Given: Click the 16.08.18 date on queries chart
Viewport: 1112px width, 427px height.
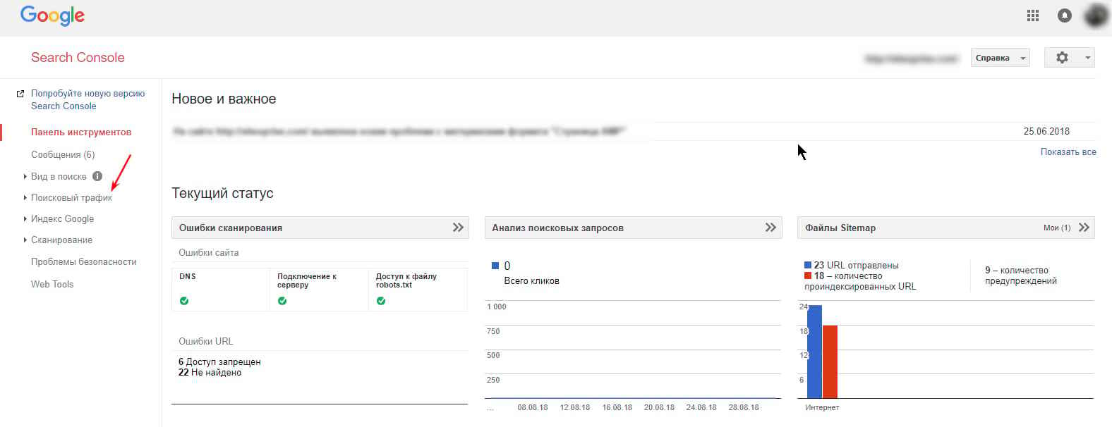Looking at the screenshot, I should pos(617,407).
